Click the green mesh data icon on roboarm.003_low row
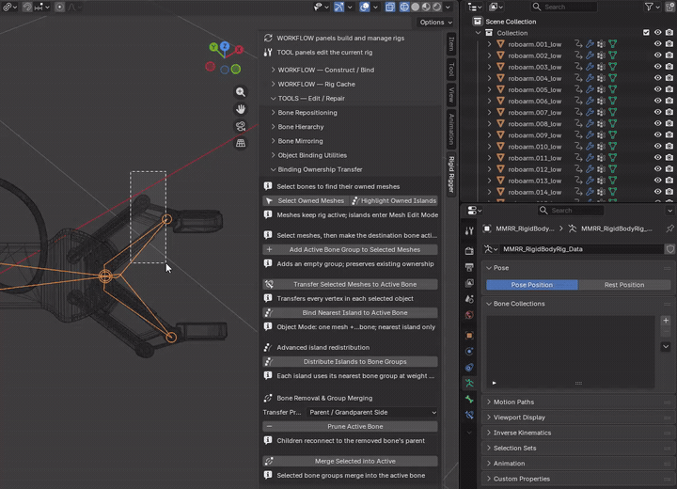This screenshot has height=489, width=677. [612, 67]
